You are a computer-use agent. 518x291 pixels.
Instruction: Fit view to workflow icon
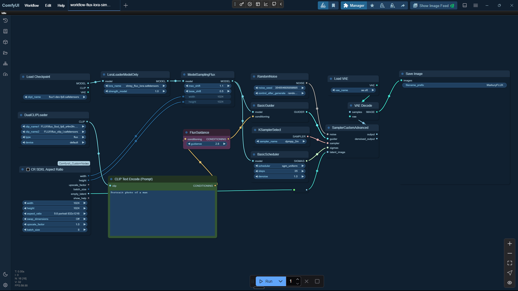coord(510,263)
